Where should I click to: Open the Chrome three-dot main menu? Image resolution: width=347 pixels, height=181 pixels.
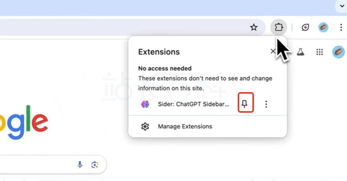coord(341,27)
